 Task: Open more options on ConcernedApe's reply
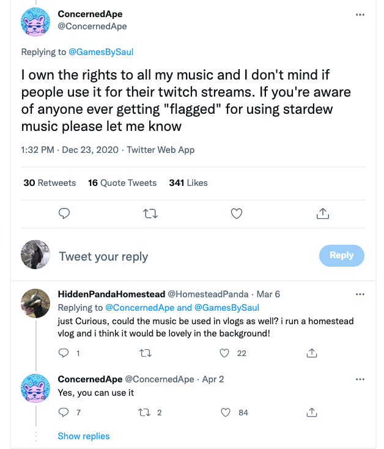pos(360,379)
